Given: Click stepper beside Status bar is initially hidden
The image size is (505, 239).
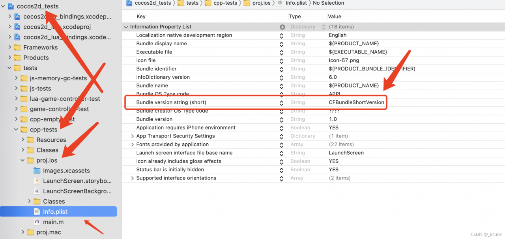Looking at the screenshot, I should (281, 170).
